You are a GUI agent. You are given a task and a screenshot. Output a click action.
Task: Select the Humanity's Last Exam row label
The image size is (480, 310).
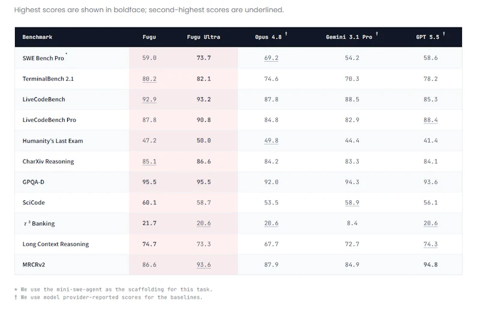tap(53, 141)
